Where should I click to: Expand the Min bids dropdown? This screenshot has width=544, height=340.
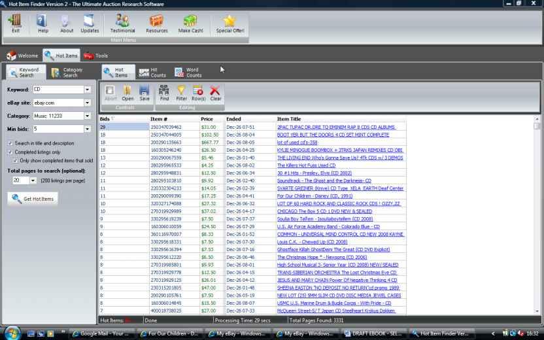coord(87,129)
